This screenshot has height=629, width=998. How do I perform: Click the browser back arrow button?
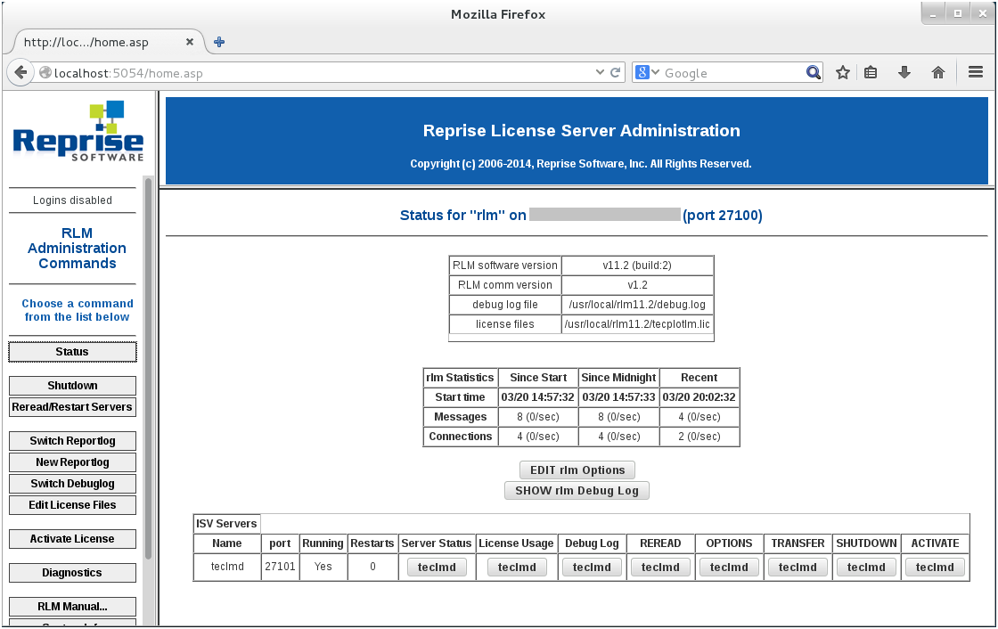(x=20, y=72)
